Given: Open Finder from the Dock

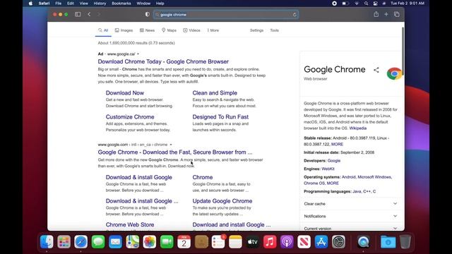Looking at the screenshot, I should pos(47,241).
